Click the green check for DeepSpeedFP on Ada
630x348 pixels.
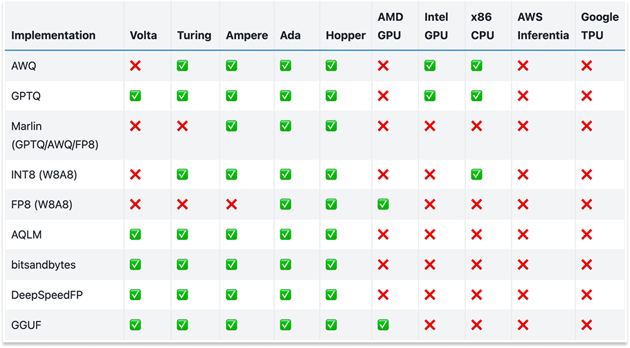pos(285,295)
